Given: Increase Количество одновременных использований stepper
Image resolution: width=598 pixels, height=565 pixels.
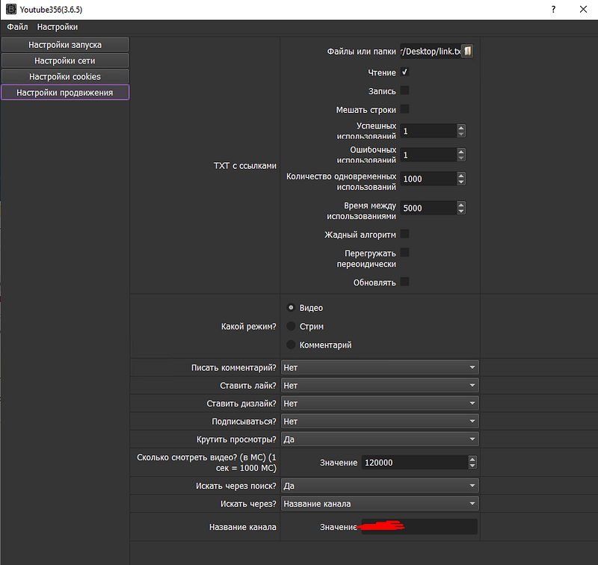Looking at the screenshot, I should (x=461, y=176).
